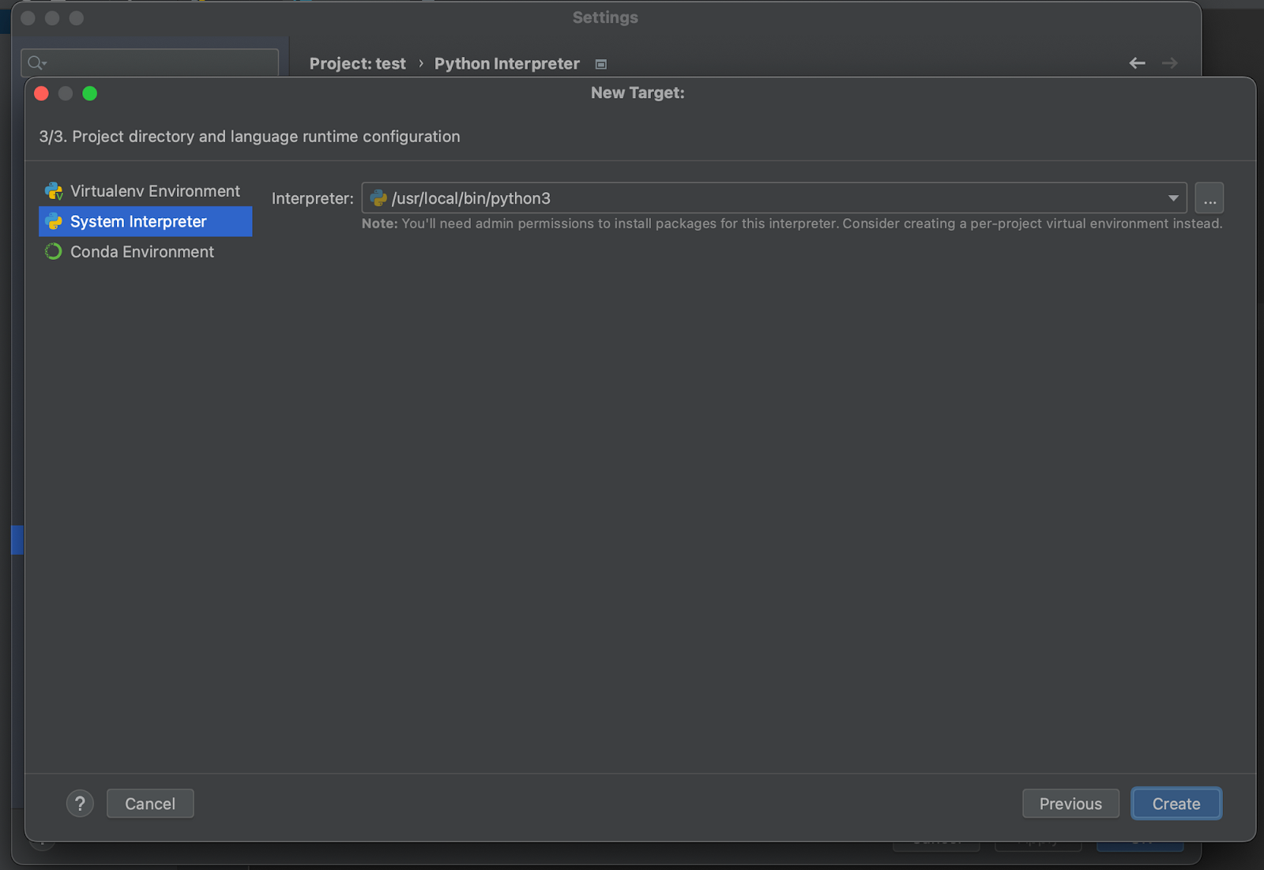Open the interpreter browse (...) button
Viewport: 1264px width, 870px height.
pyautogui.click(x=1209, y=198)
